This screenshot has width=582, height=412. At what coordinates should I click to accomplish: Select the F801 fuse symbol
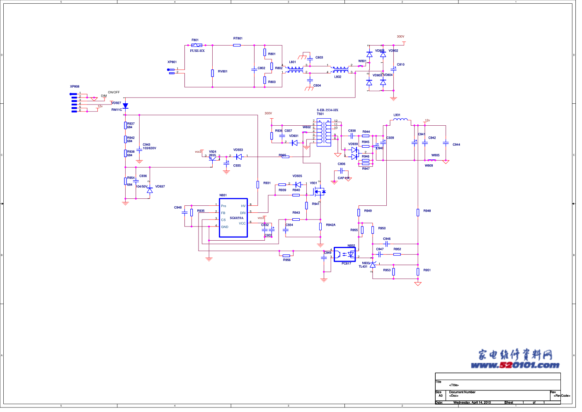[x=196, y=45]
